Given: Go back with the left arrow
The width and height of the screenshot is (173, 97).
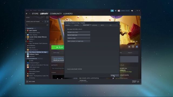Looking at the screenshot, I should (26, 14).
